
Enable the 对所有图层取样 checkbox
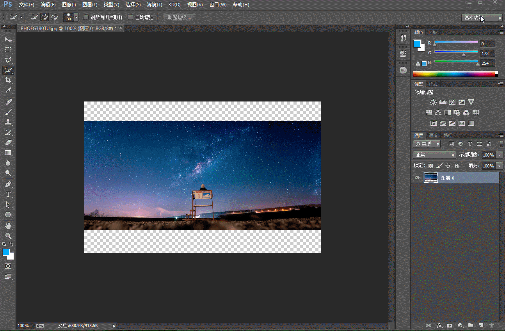coord(86,18)
